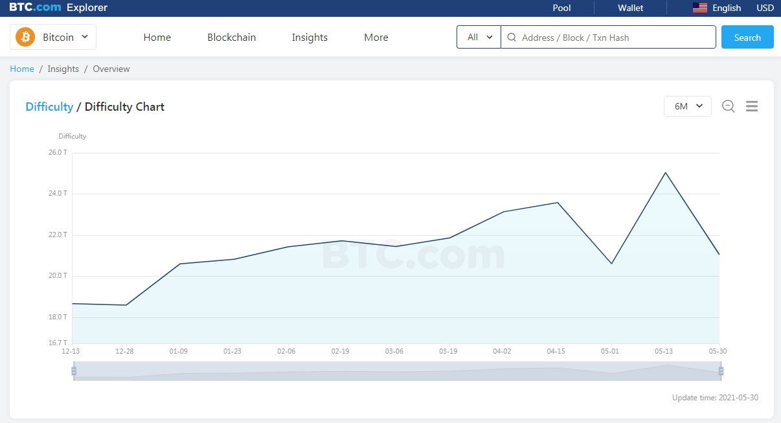Click the 01-09 data point on chart
781x423 pixels.
179,264
